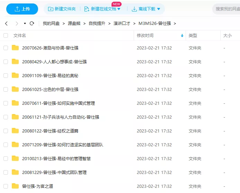Check the box for 20080429-人人都心想事成-曾仕强
Image resolution: width=240 pixels, height=193 pixels.
[6, 62]
